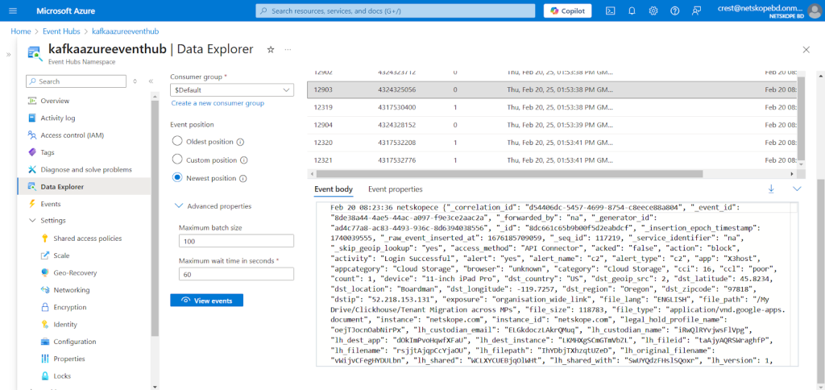Click the Maximum wait time in seconds field
This screenshot has width=825, height=390.
click(x=236, y=274)
